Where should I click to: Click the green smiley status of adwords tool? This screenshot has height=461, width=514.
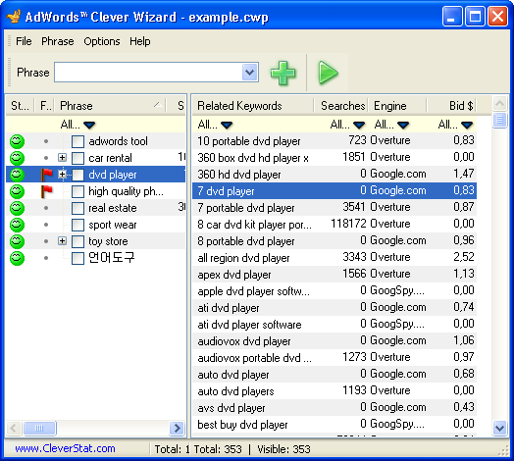click(17, 141)
